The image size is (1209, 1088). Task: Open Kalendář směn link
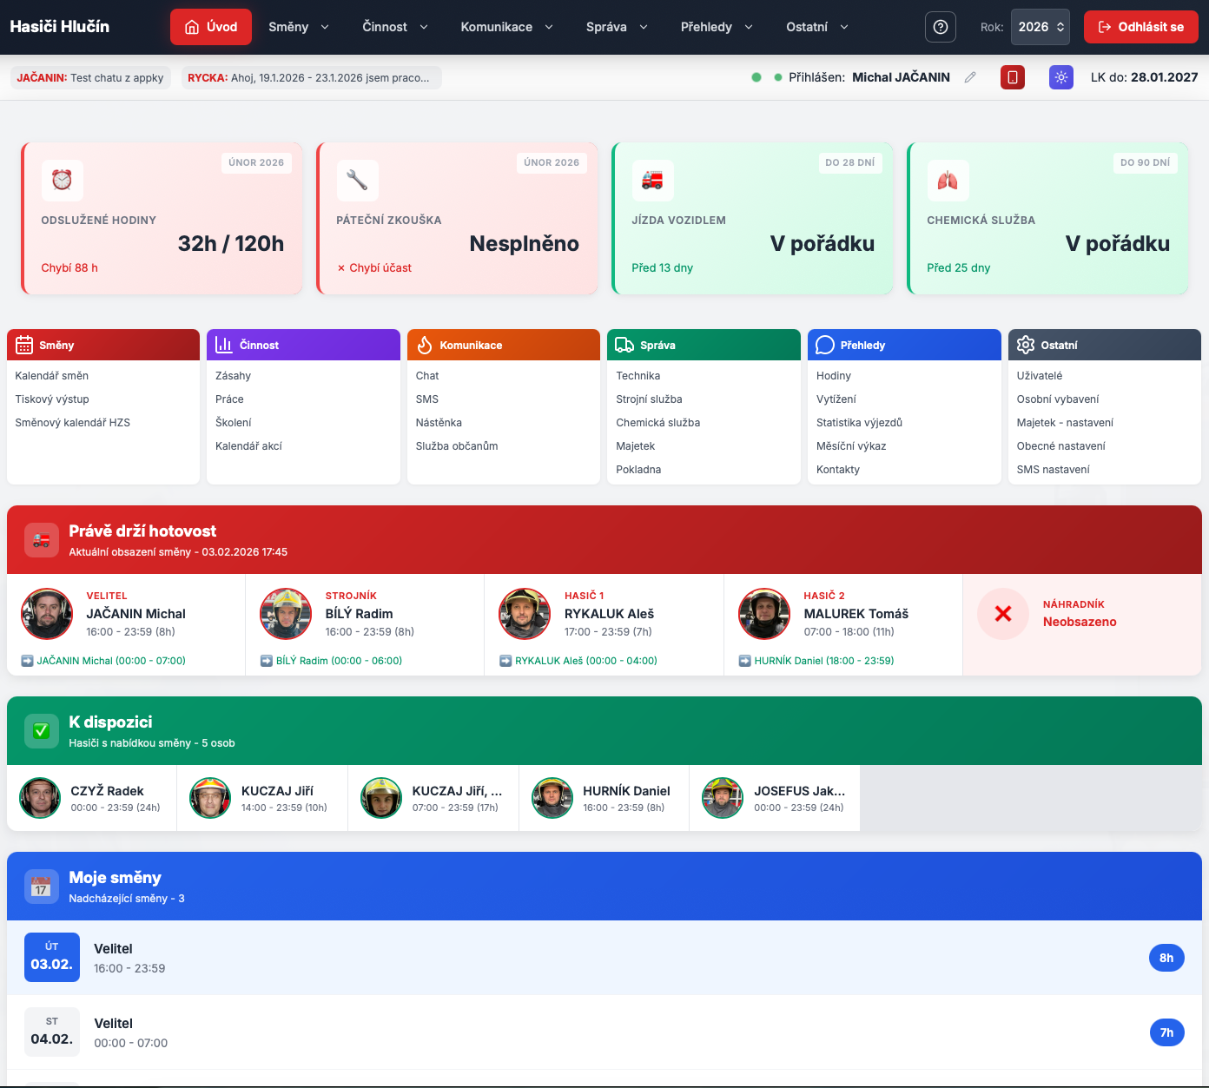[51, 376]
